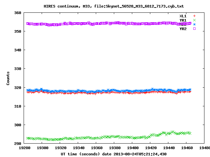Click y-axis tick label 360
This screenshot has width=210, height=157.
[x=18, y=13]
